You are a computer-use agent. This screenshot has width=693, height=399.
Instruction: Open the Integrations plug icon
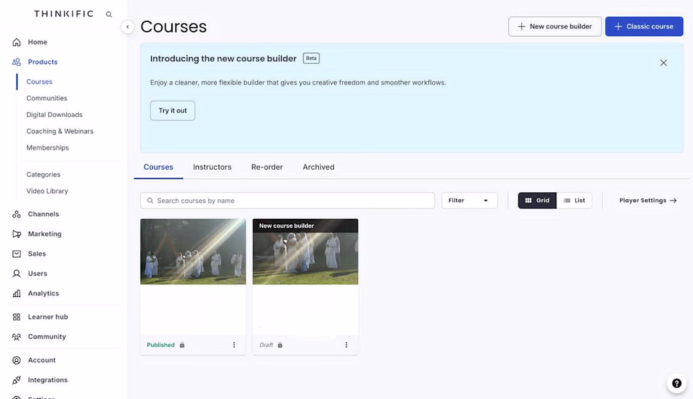[16, 380]
